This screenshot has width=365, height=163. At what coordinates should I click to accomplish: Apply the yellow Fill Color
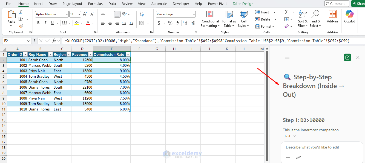(x=77, y=23)
